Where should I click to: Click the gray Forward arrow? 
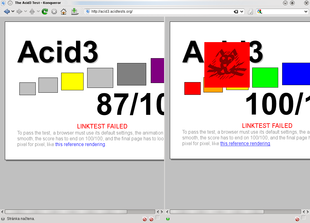19,12
